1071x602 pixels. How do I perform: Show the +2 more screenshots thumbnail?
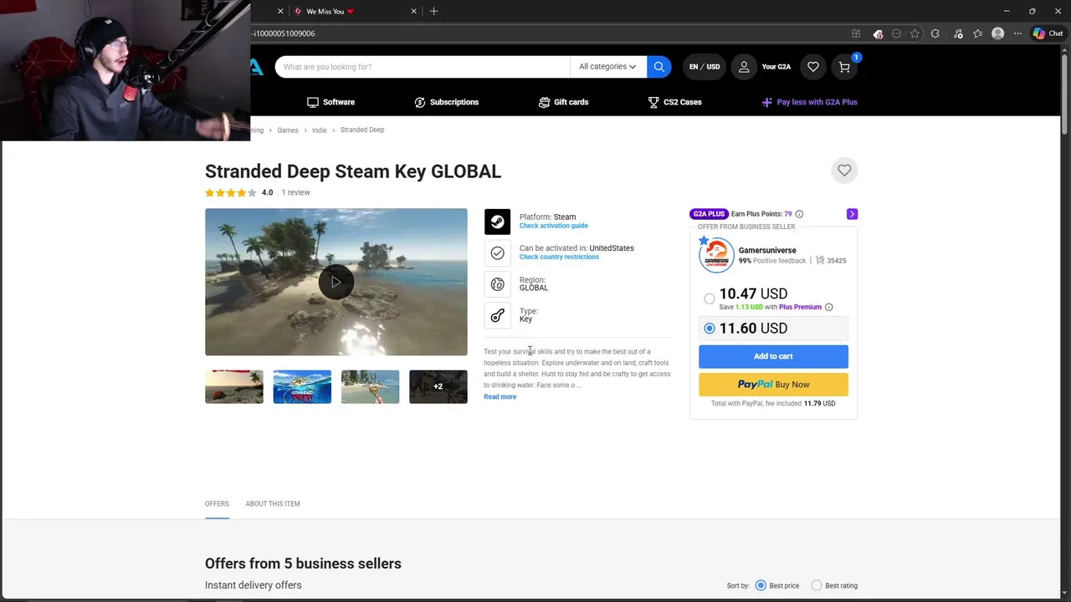(x=438, y=386)
